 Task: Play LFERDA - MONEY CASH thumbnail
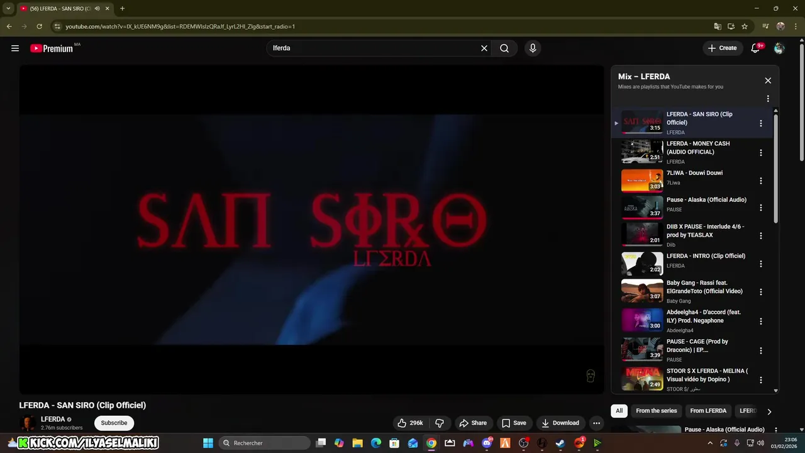coord(642,152)
